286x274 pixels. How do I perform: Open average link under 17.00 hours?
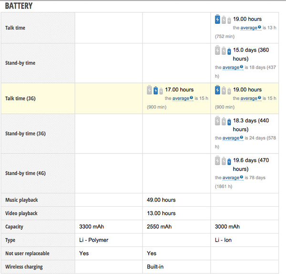181,99
